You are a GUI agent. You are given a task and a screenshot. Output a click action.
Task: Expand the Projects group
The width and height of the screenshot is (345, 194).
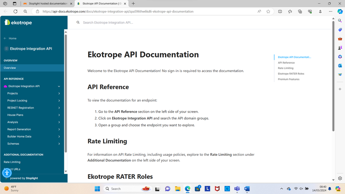(59, 93)
